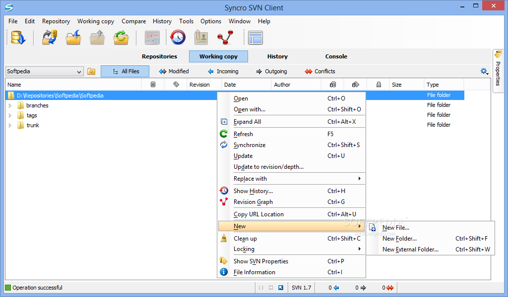Click the local properties tag column header
This screenshot has width=508, height=297.
tap(176, 84)
